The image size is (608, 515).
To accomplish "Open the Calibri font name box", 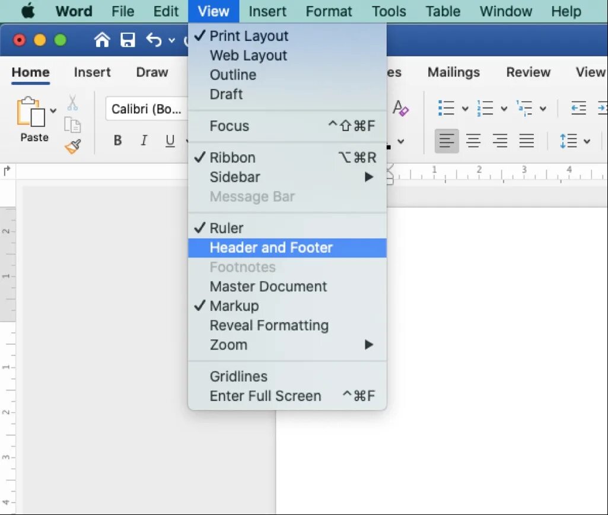I will coord(147,109).
